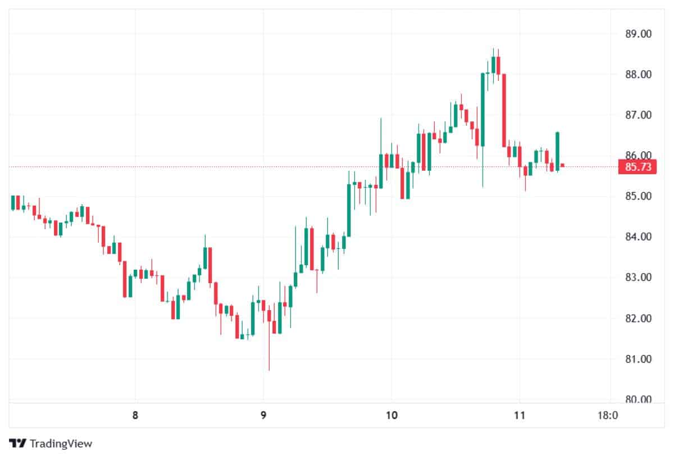Screen dimensions: 674x459
Task: Click the 82.00 price axis label
Action: tap(638, 318)
